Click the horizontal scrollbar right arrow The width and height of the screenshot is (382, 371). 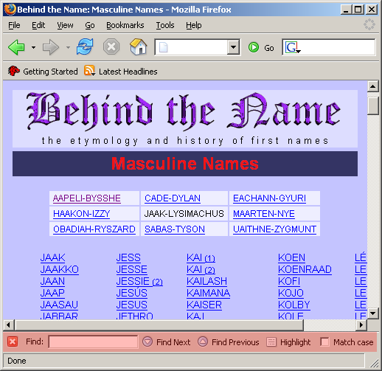[361, 325]
